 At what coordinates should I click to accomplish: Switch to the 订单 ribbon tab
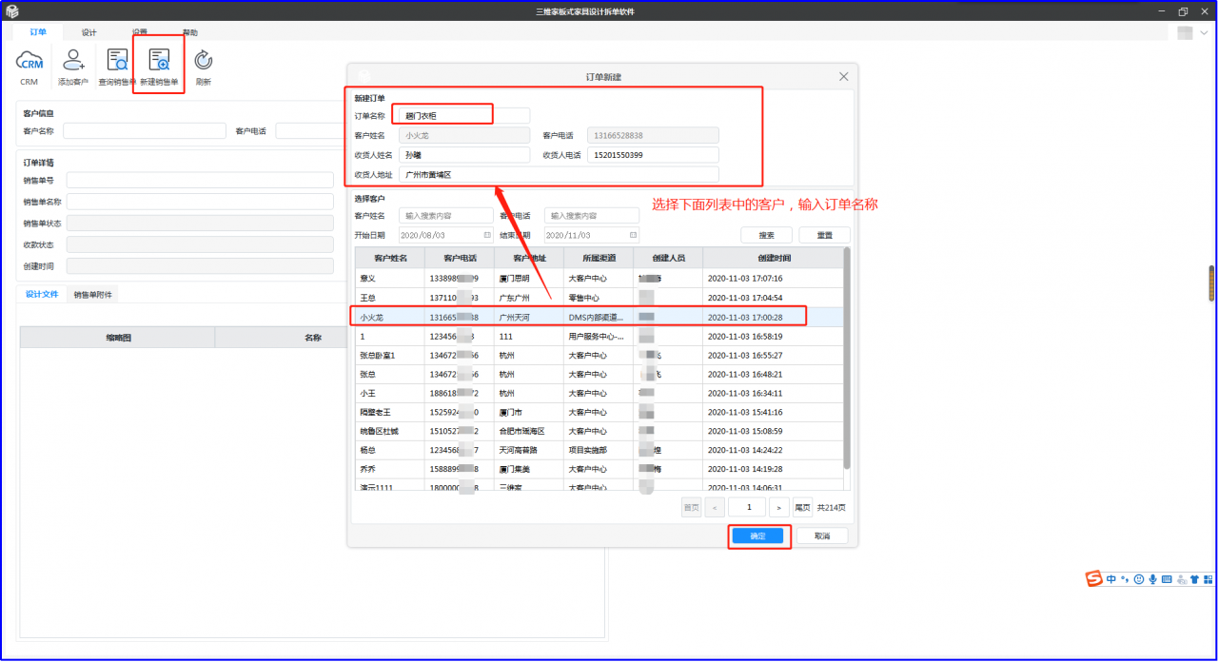(38, 32)
